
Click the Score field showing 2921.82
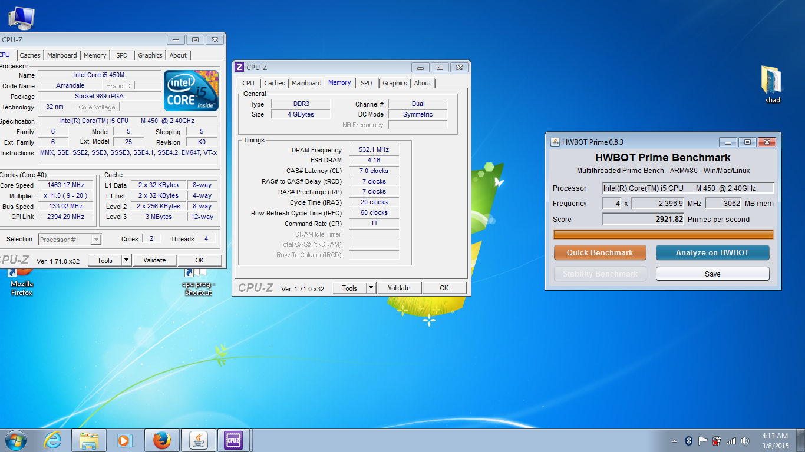click(x=644, y=219)
